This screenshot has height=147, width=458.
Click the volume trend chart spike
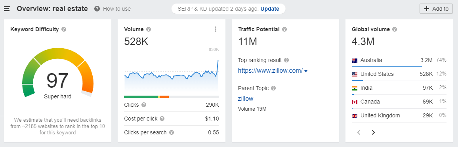218,66
